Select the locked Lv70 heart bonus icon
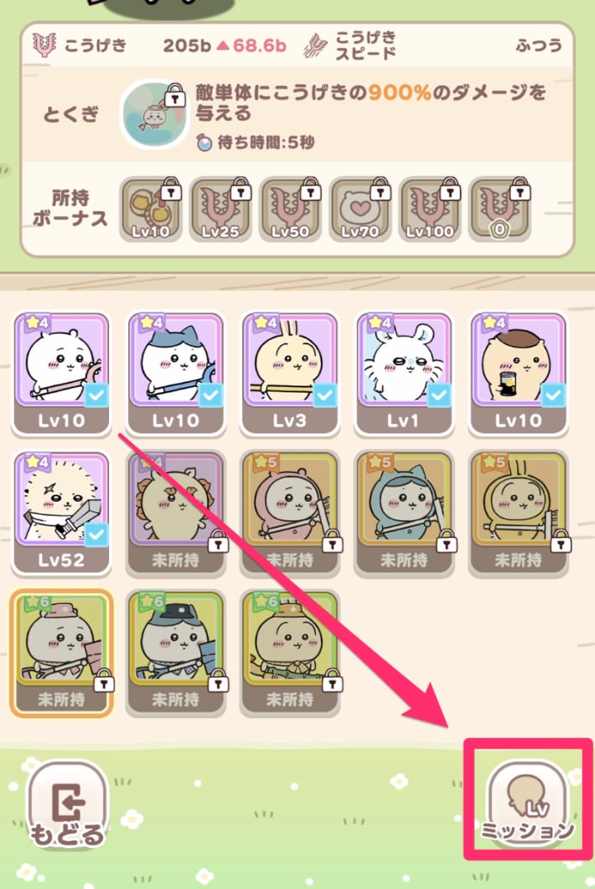 [x=360, y=209]
